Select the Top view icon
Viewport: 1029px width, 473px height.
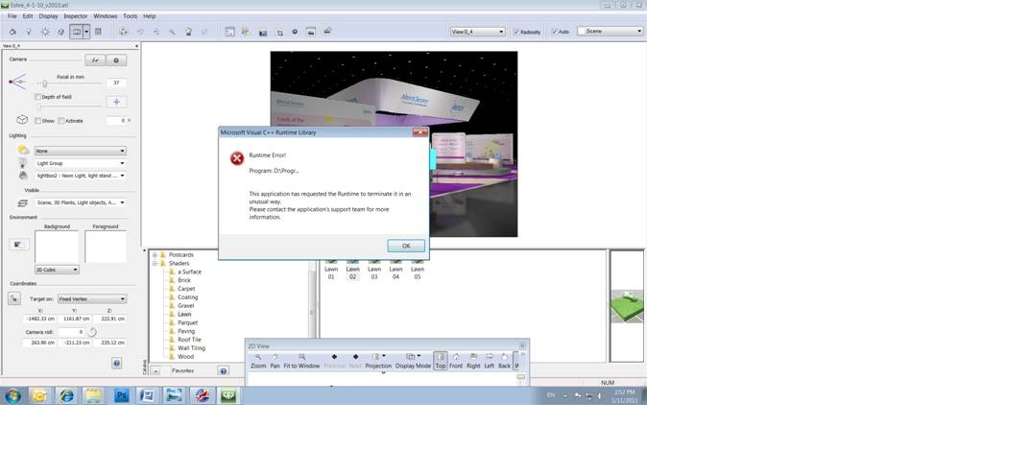441,358
